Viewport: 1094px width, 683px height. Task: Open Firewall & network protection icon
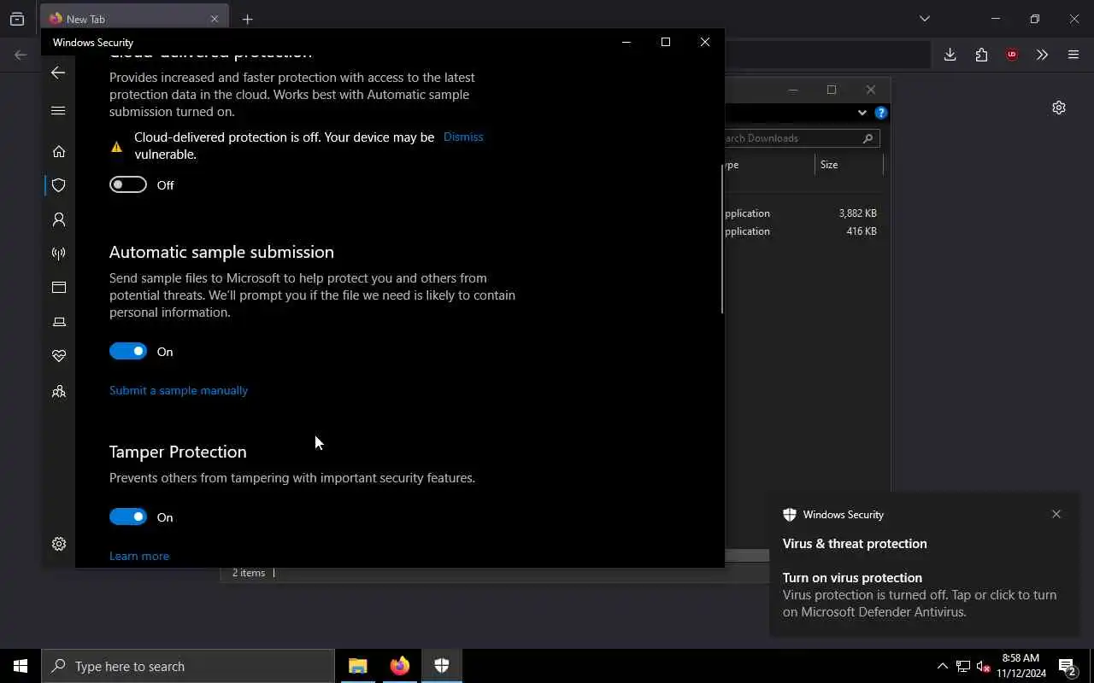pos(59,254)
